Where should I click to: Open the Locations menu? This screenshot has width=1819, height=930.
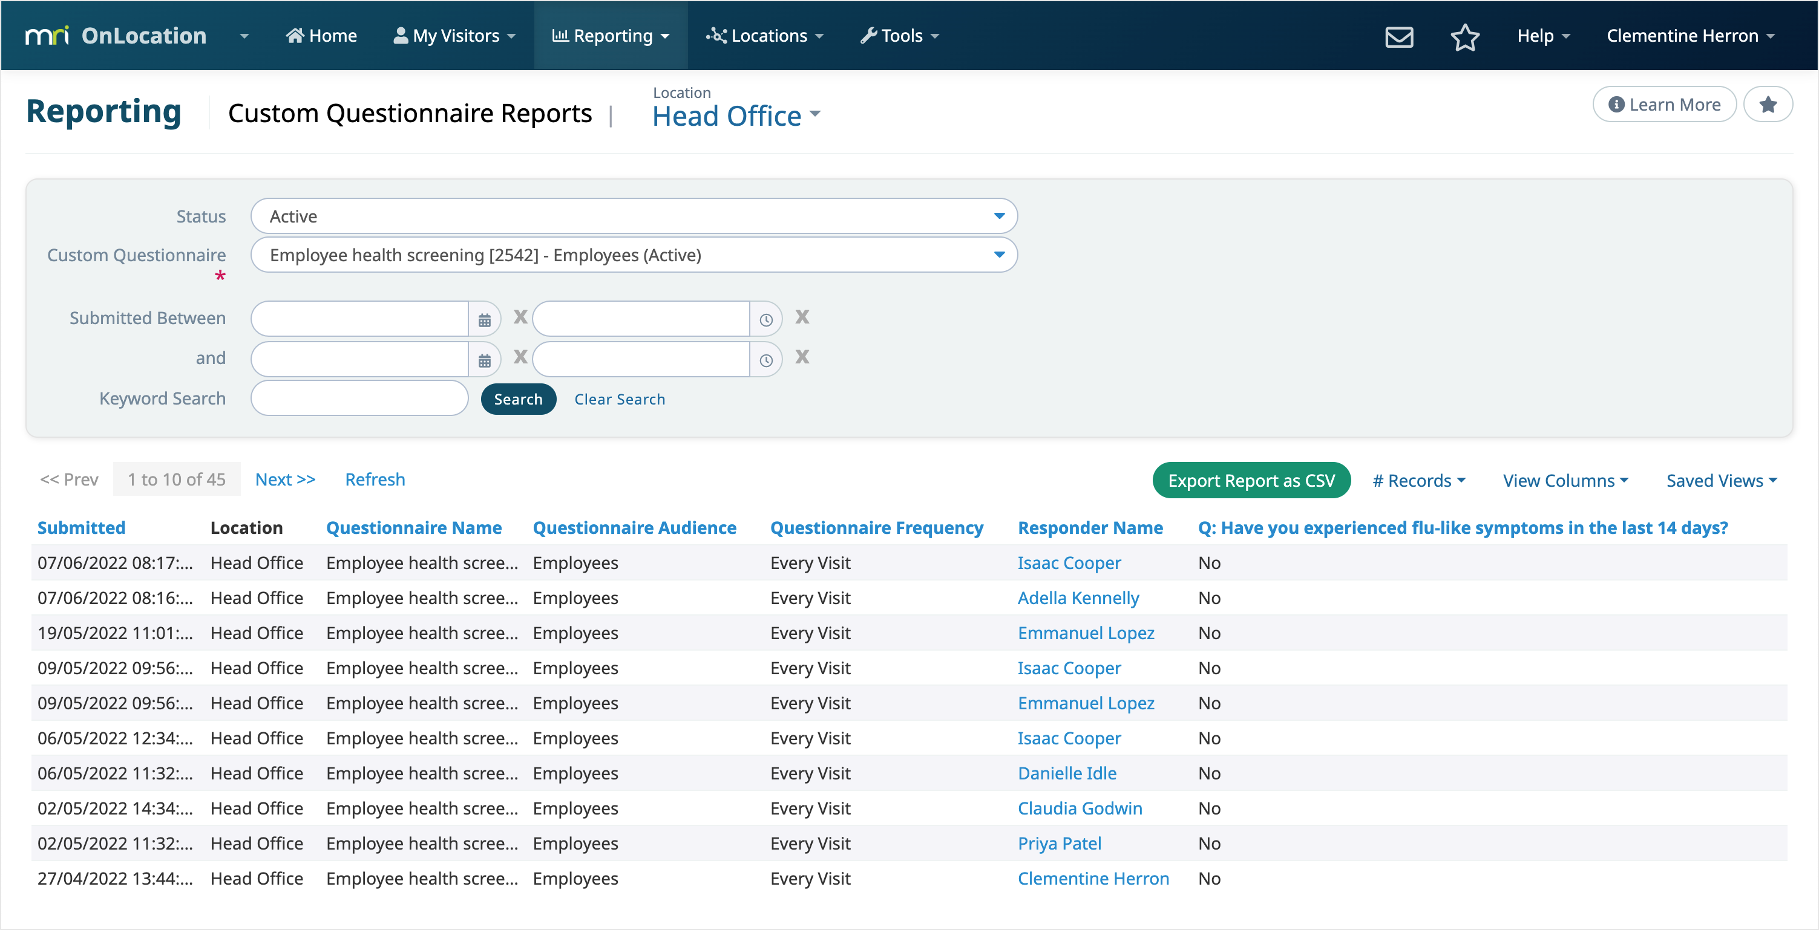tap(765, 36)
